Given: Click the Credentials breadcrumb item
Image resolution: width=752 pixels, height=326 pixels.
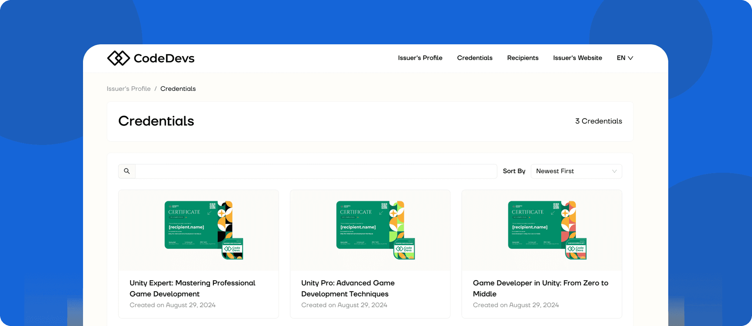Looking at the screenshot, I should pyautogui.click(x=178, y=89).
